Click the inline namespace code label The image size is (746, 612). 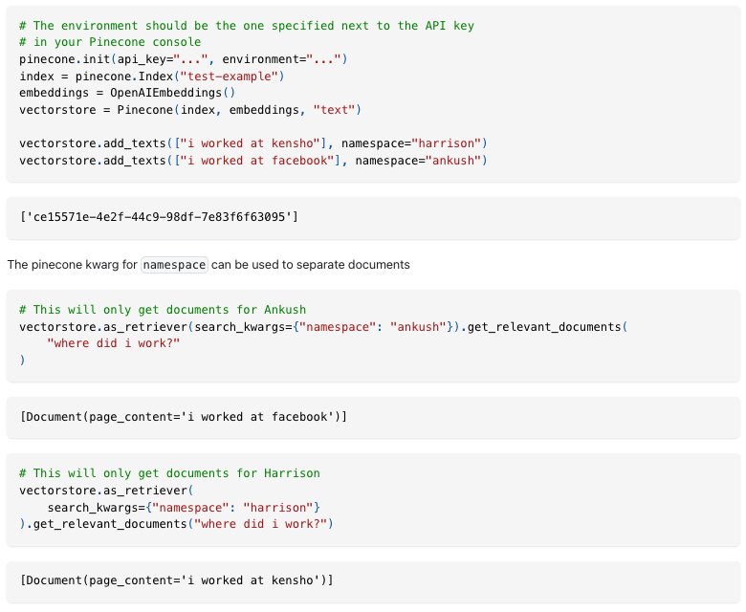point(174,265)
